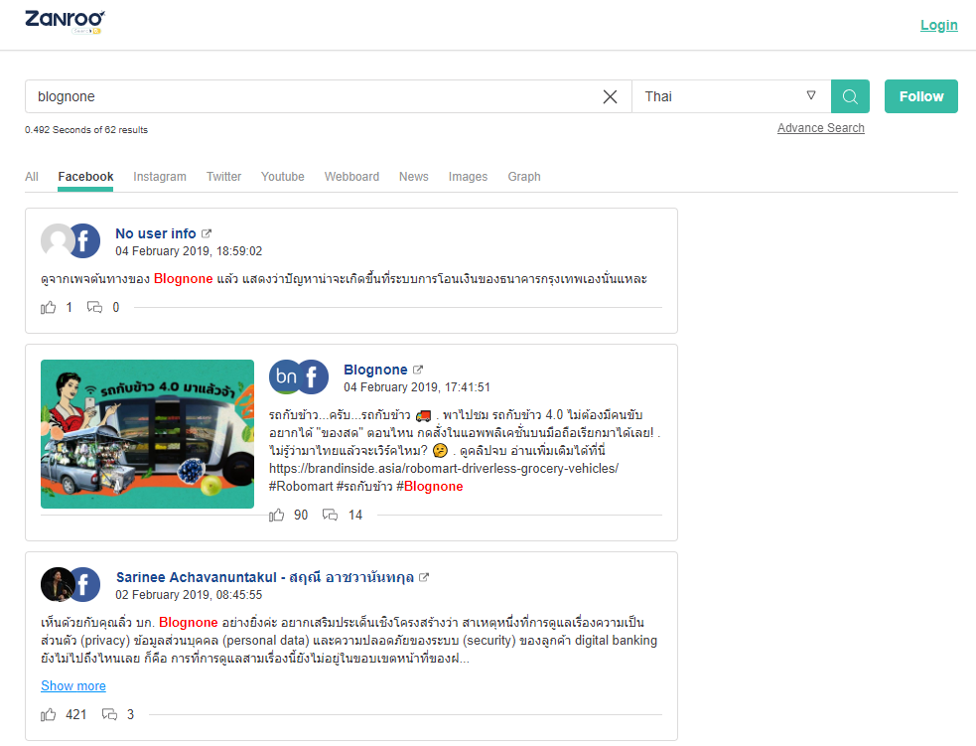Run search with magnifier button
This screenshot has width=976, height=746.
850,96
